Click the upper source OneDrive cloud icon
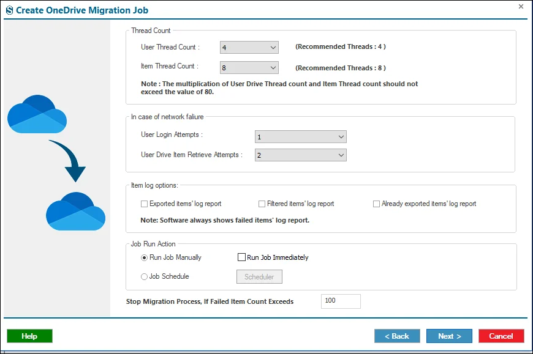 (37, 114)
